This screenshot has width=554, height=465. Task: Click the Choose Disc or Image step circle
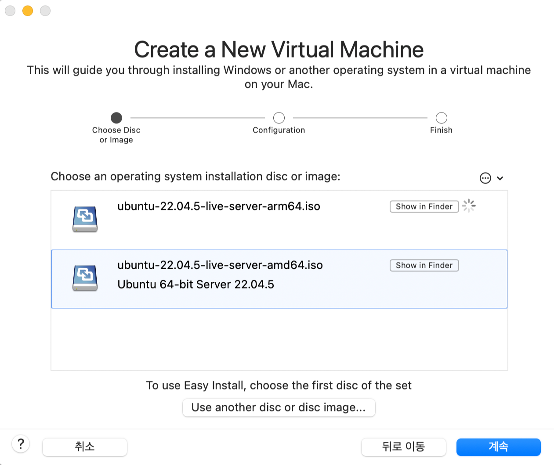point(116,118)
